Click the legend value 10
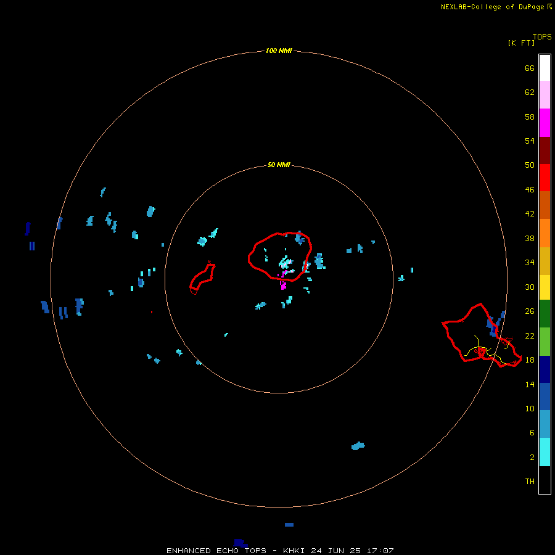Viewport: 555px width, 555px height. coord(530,409)
